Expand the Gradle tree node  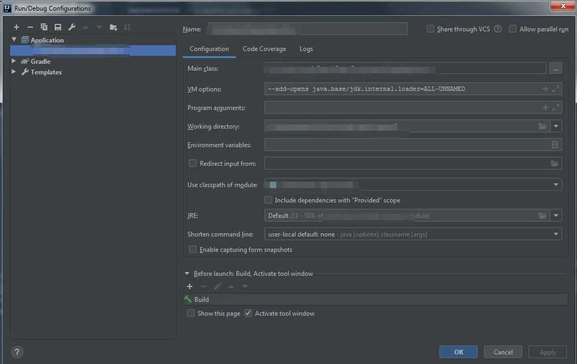(x=14, y=61)
